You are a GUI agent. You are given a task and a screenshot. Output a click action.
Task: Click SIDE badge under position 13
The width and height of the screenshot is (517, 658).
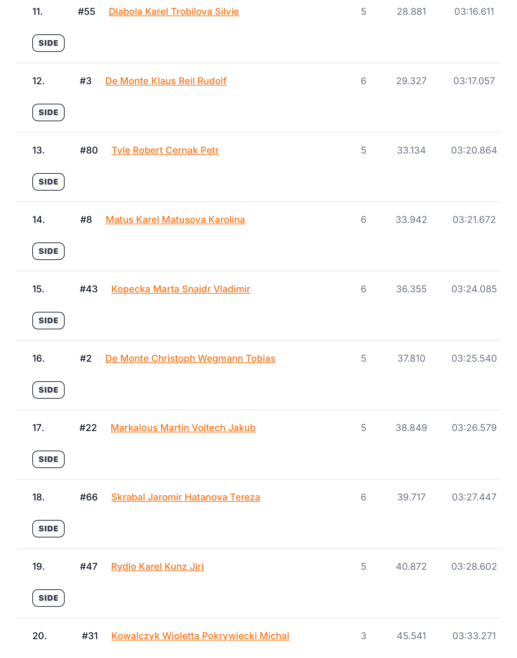click(x=48, y=182)
